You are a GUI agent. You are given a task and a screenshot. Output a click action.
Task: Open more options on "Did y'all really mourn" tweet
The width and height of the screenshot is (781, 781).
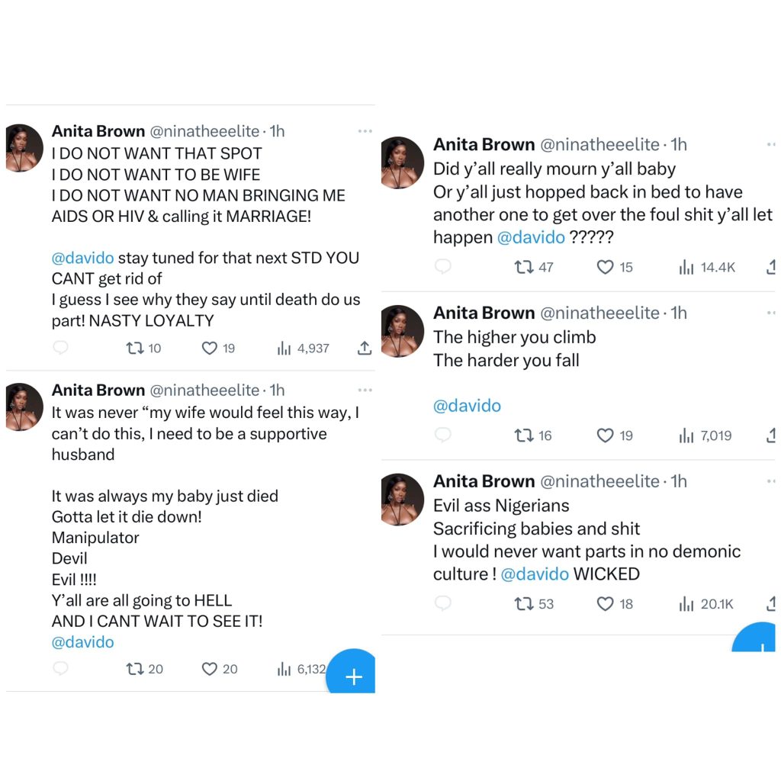click(773, 143)
